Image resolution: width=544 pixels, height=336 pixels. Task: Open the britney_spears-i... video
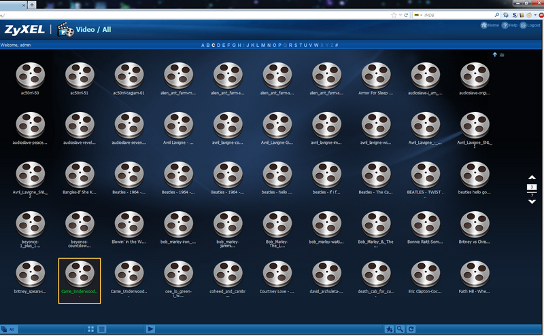click(x=30, y=277)
